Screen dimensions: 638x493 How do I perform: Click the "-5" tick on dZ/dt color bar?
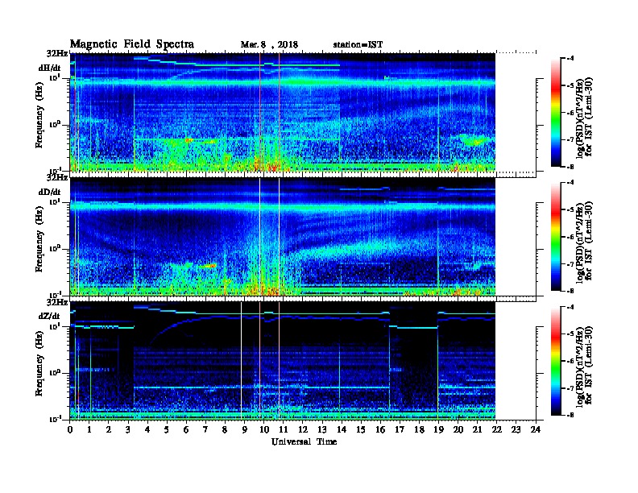tap(570, 334)
